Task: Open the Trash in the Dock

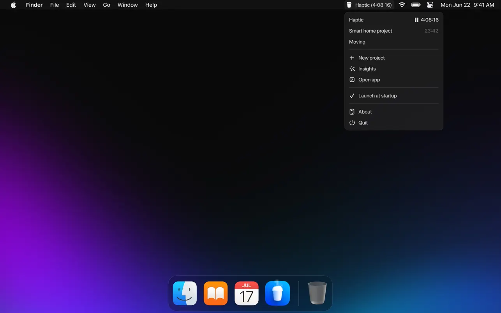Action: coord(317,293)
